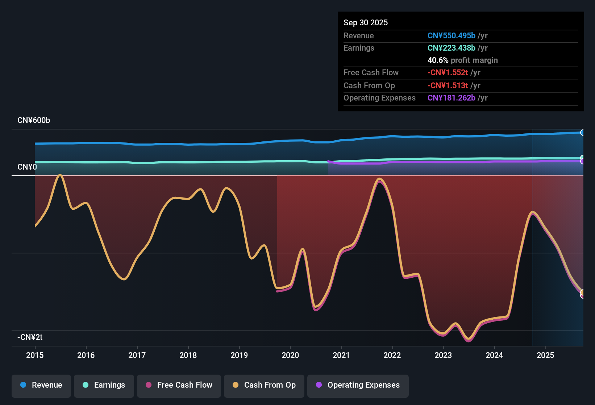The height and width of the screenshot is (405, 595).
Task: Click the orange Cash From Op legend dot
Action: (236, 385)
